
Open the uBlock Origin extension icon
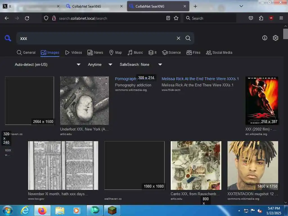[271, 18]
